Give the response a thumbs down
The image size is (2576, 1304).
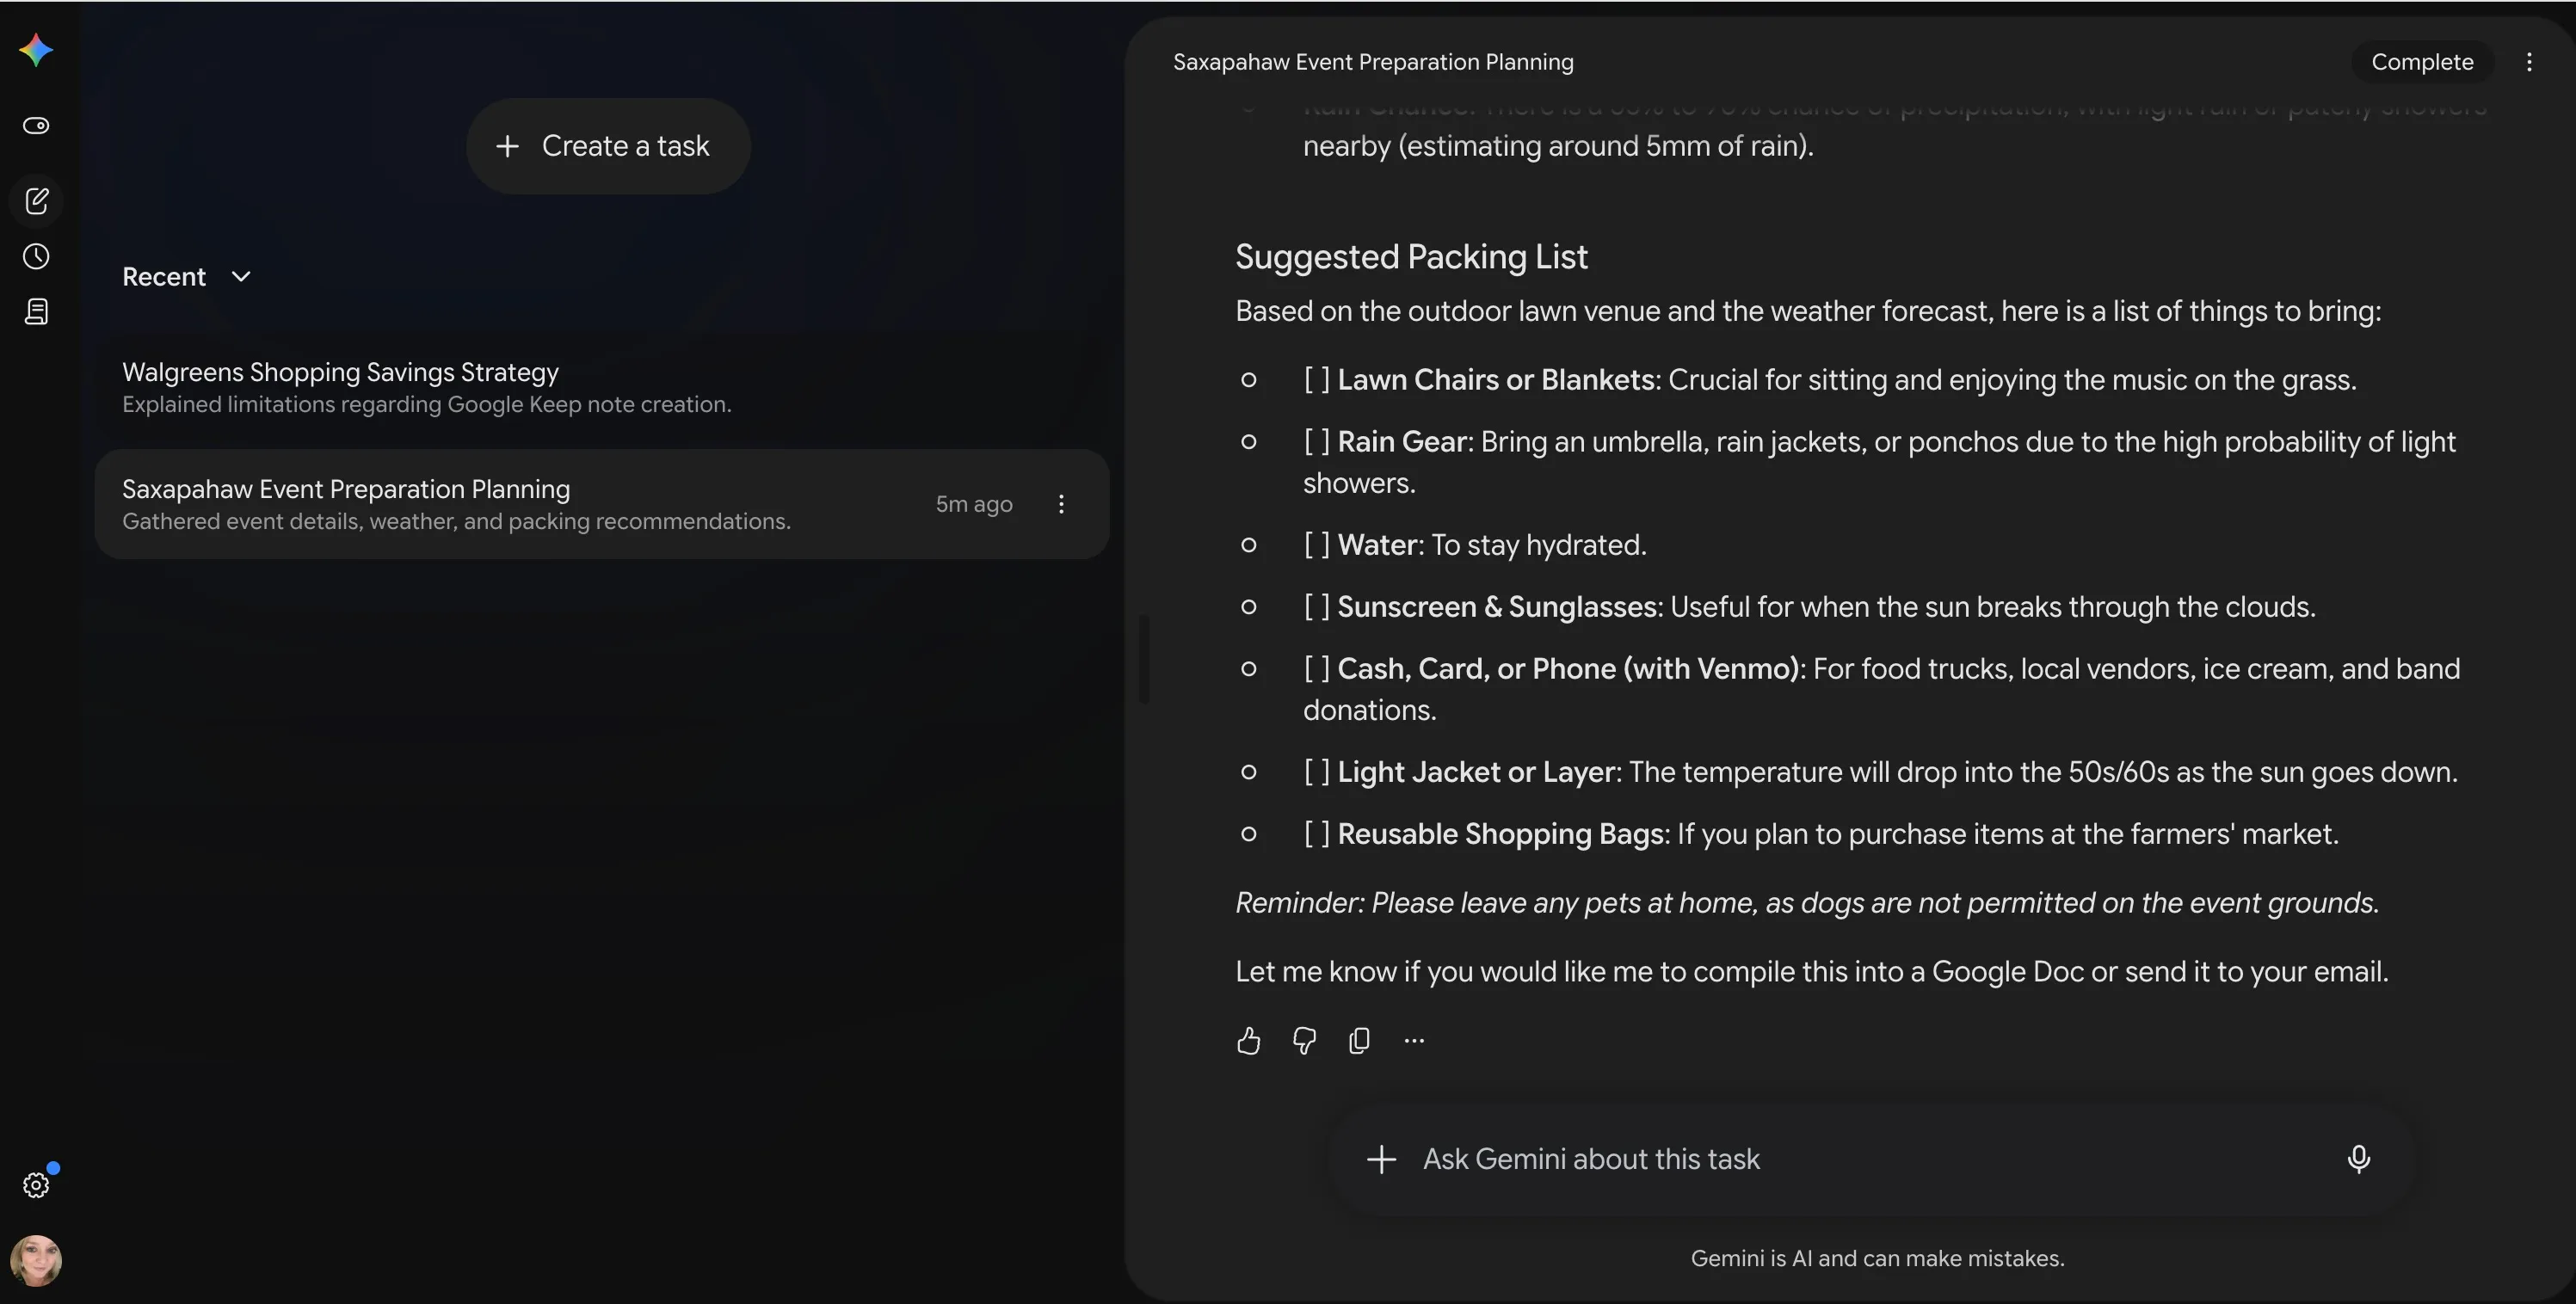[x=1304, y=1041]
